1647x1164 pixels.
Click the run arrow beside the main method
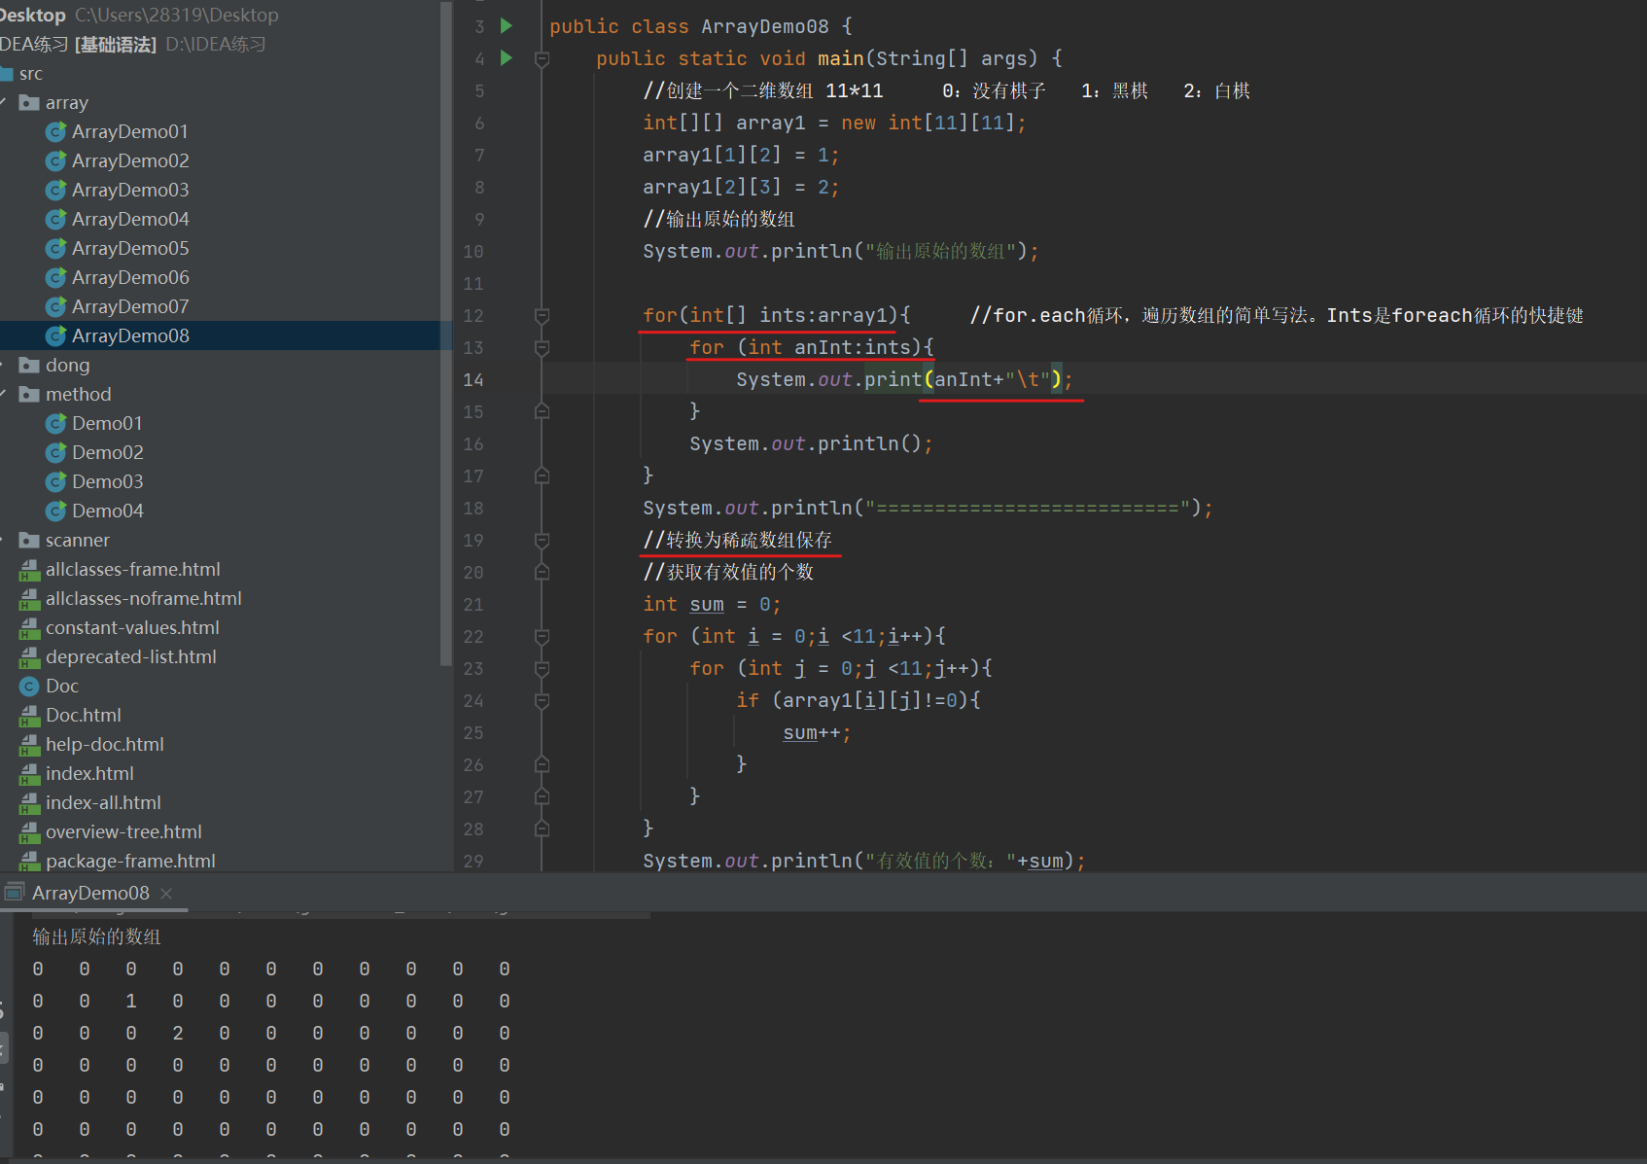tap(506, 58)
